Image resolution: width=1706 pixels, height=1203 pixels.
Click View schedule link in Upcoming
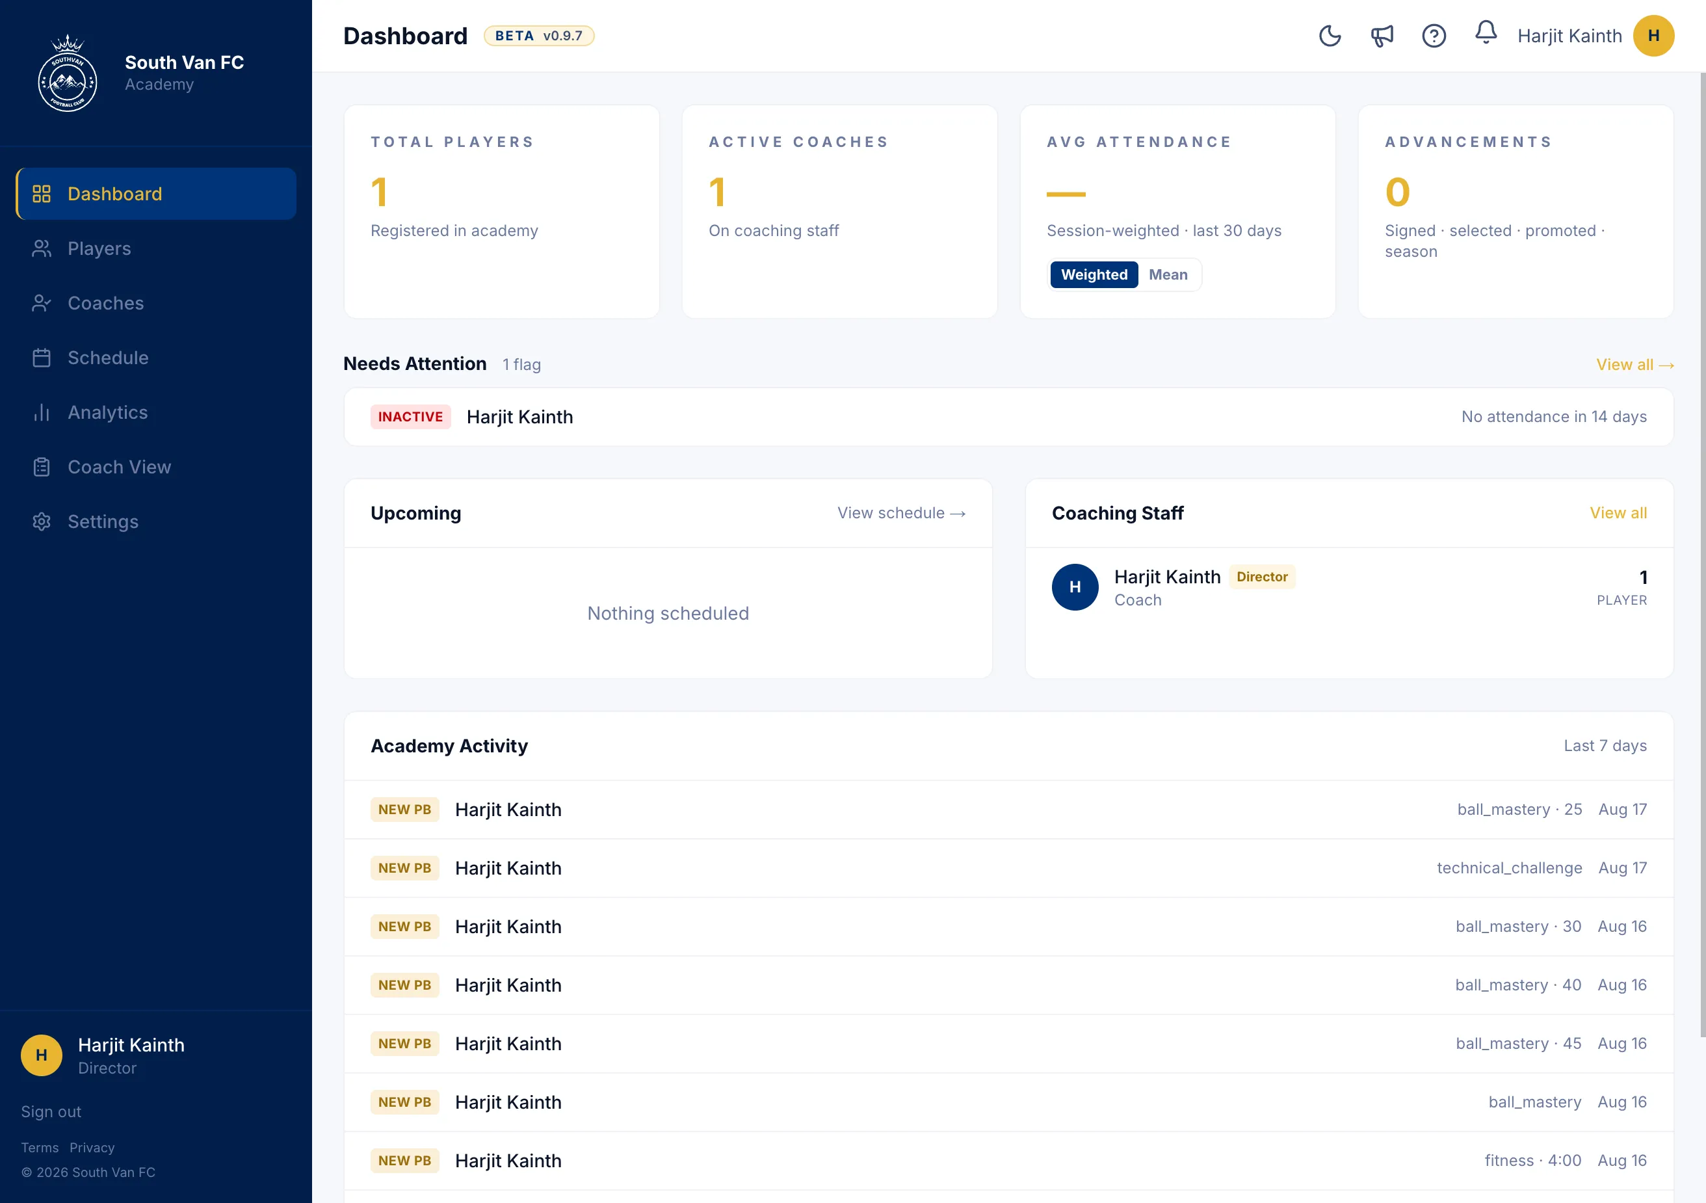901,514
